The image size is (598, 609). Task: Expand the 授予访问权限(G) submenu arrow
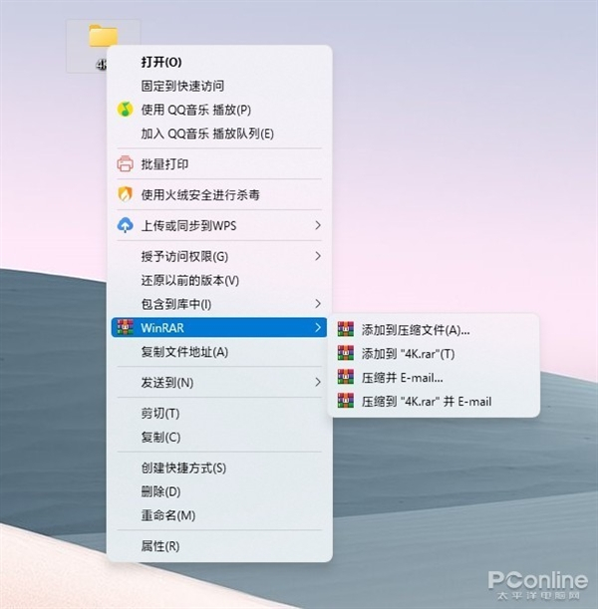[318, 256]
